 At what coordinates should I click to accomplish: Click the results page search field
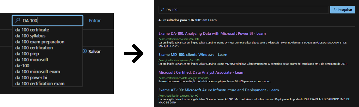click(x=244, y=10)
